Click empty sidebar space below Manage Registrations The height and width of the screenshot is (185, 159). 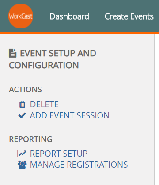pyautogui.click(x=77, y=177)
